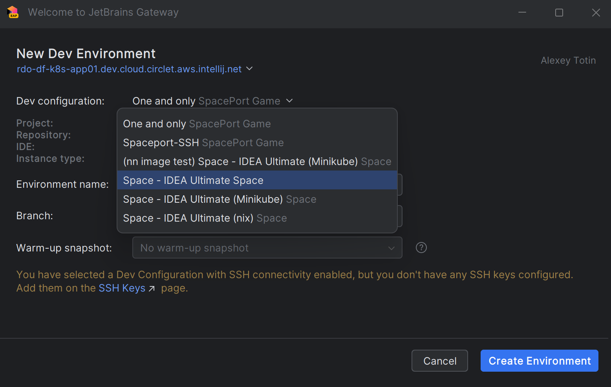Collapse the Dev configuration dropdown chevron

[289, 101]
